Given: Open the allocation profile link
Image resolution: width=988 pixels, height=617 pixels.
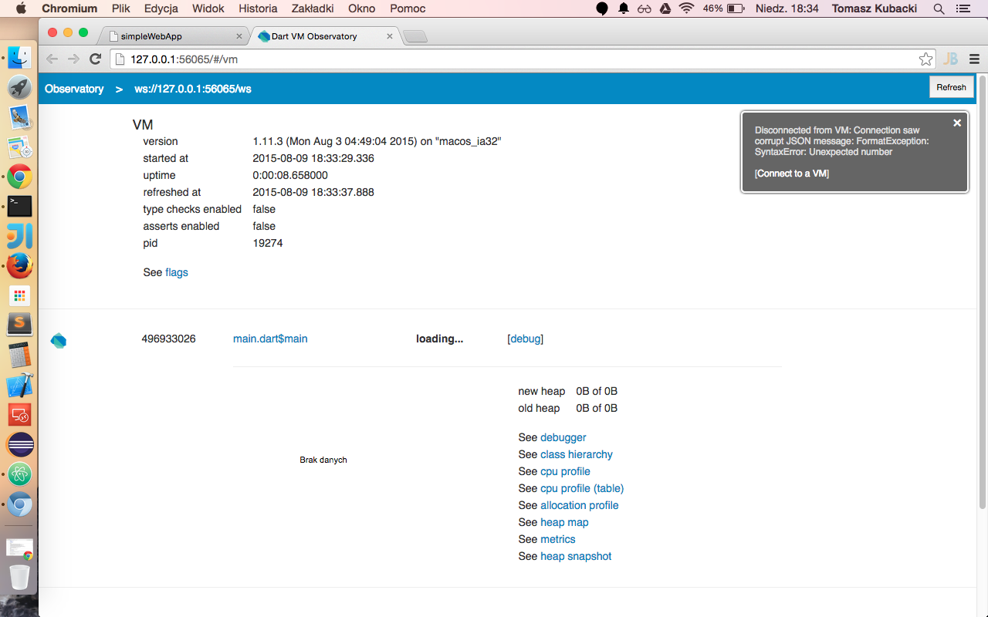Looking at the screenshot, I should (580, 505).
